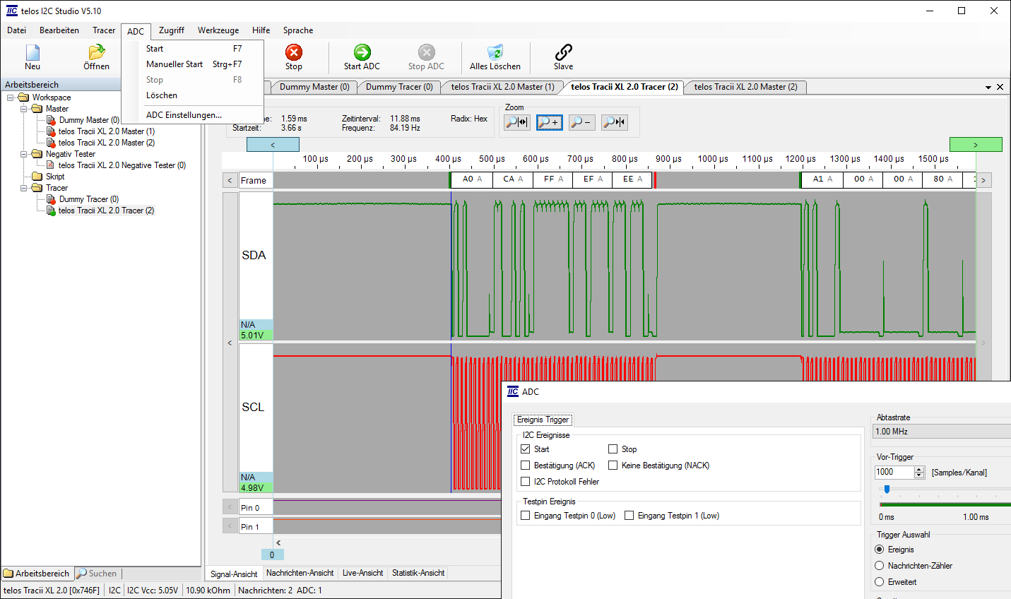The height and width of the screenshot is (599, 1011).
Task: Click the Vor-Trigger slider handle
Action: (x=887, y=489)
